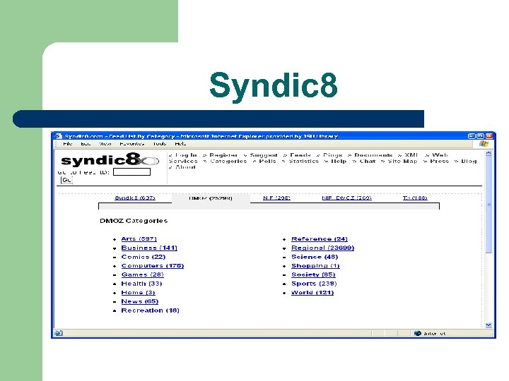This screenshot has height=381, width=509.
Task: Open the Science (48) category
Action: 315,257
